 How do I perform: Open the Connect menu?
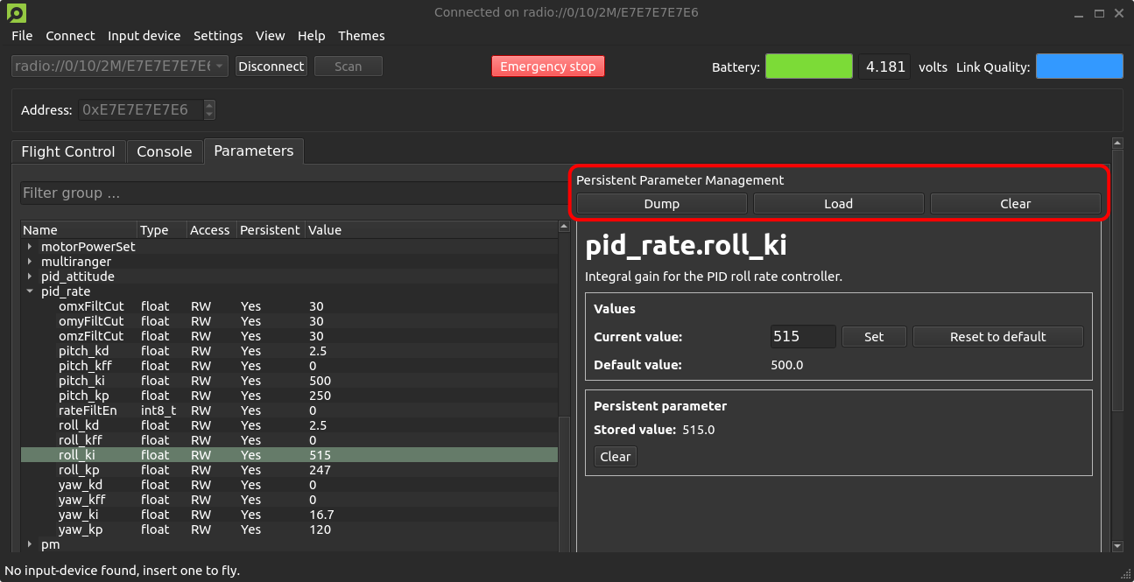coord(70,36)
